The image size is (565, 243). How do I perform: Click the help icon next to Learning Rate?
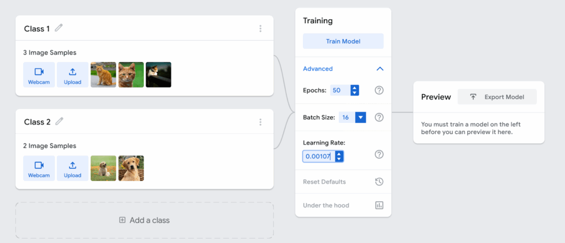[x=379, y=154]
